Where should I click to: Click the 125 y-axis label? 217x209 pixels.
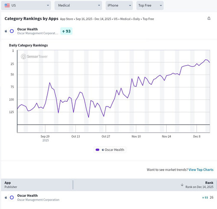[x=12, y=112]
